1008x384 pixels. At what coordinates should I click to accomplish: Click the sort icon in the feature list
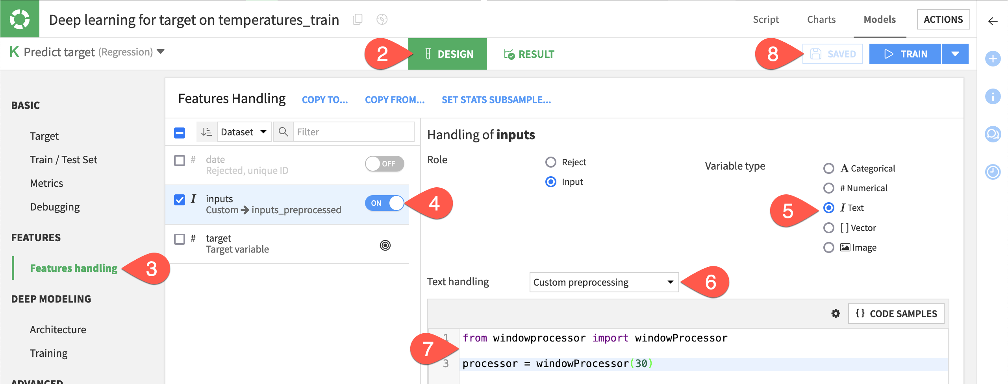pos(205,132)
